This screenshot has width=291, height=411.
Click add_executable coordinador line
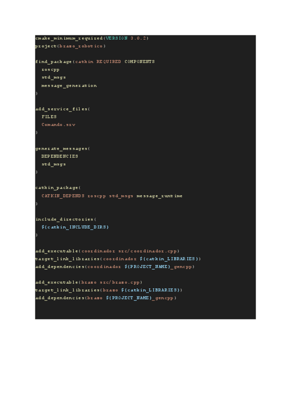[x=107, y=251]
